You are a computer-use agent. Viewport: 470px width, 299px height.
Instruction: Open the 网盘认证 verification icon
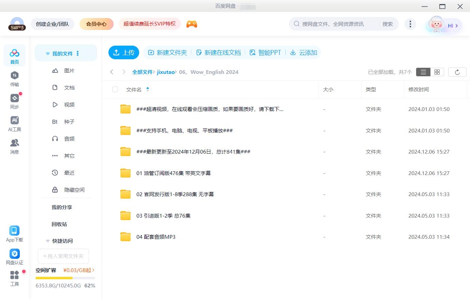click(14, 257)
